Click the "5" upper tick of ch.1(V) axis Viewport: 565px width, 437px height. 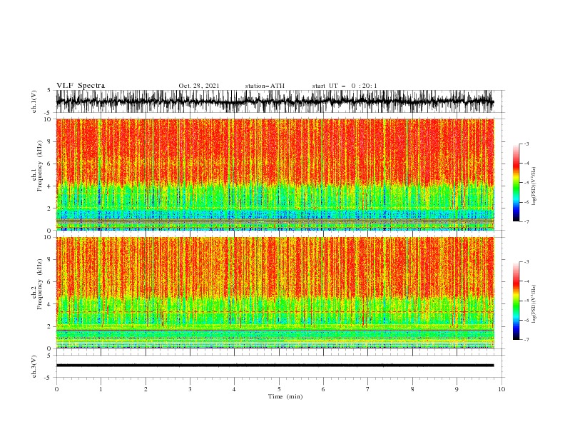click(50, 91)
